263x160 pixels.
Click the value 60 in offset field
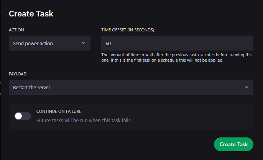click(x=108, y=44)
